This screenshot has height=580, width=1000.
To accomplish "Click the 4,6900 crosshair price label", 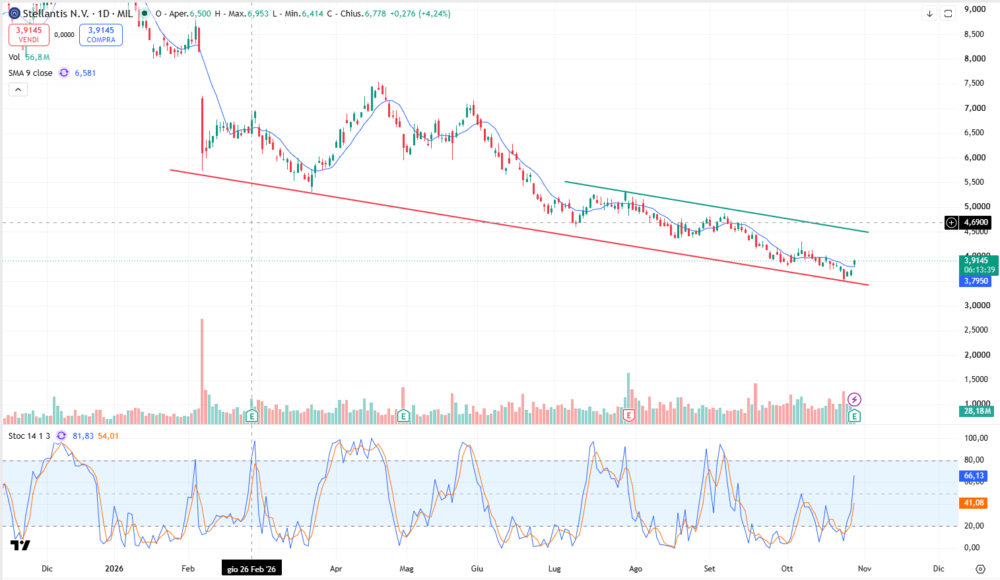I will pyautogui.click(x=976, y=222).
